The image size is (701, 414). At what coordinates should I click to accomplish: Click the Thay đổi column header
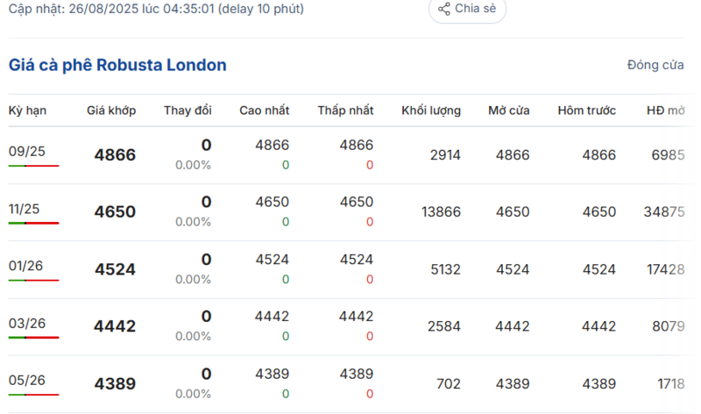pos(188,111)
